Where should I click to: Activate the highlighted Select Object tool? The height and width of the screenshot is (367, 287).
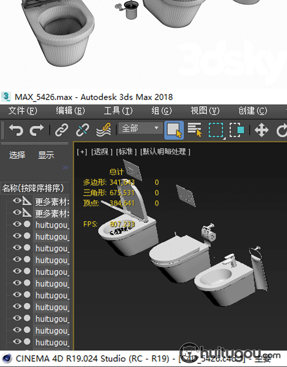click(174, 130)
